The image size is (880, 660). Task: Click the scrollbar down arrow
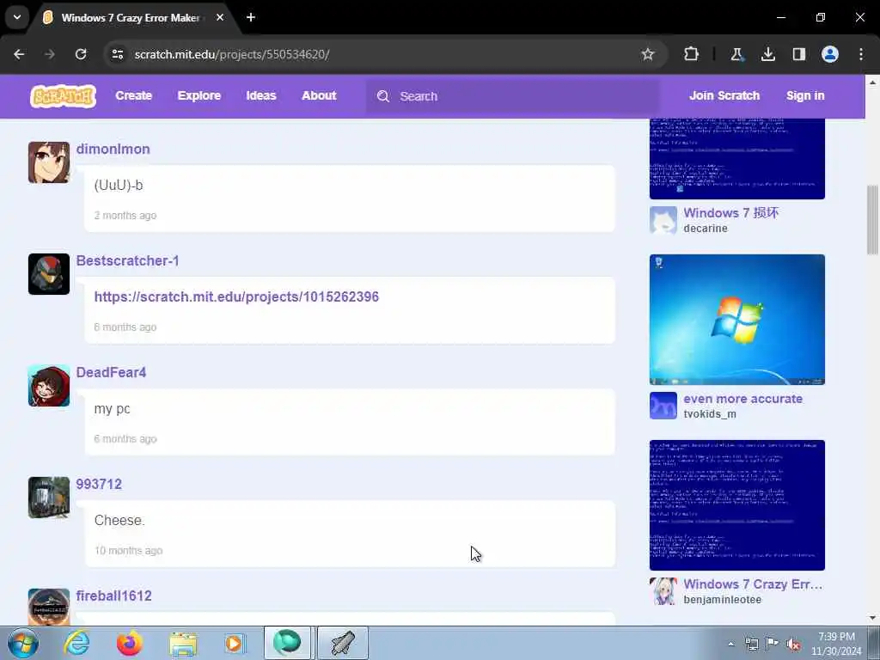pyautogui.click(x=872, y=618)
